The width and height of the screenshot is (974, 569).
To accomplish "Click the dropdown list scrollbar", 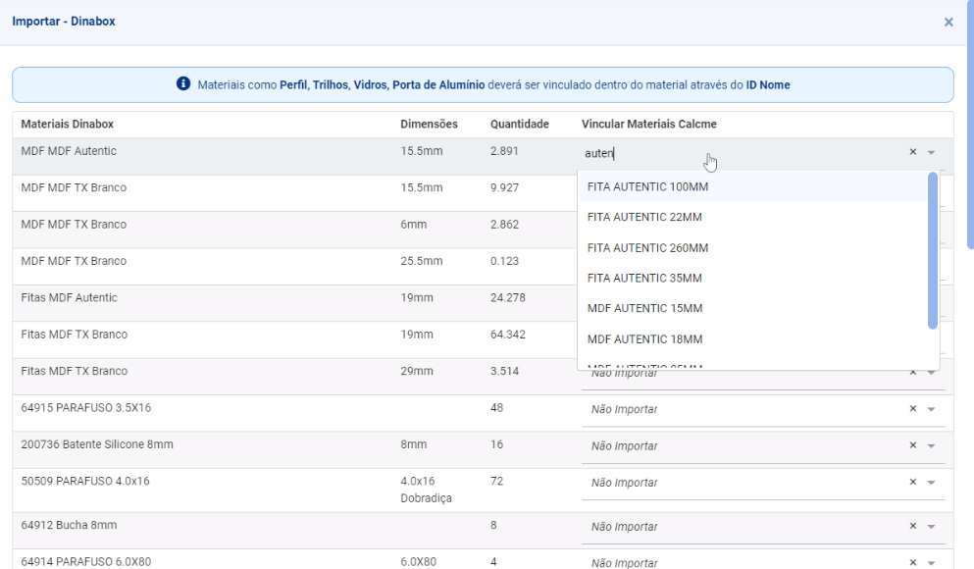I will (932, 251).
